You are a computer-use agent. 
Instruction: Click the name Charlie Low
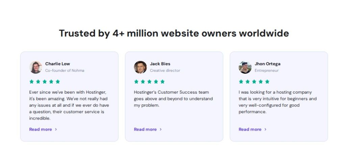point(57,64)
